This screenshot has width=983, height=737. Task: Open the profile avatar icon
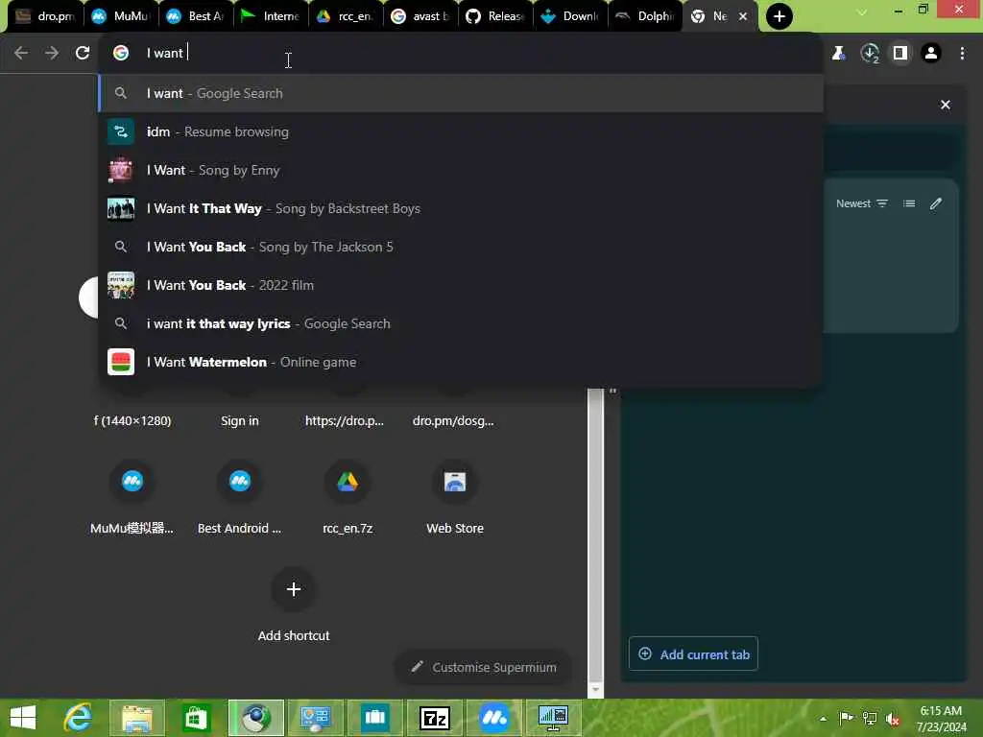pos(931,54)
